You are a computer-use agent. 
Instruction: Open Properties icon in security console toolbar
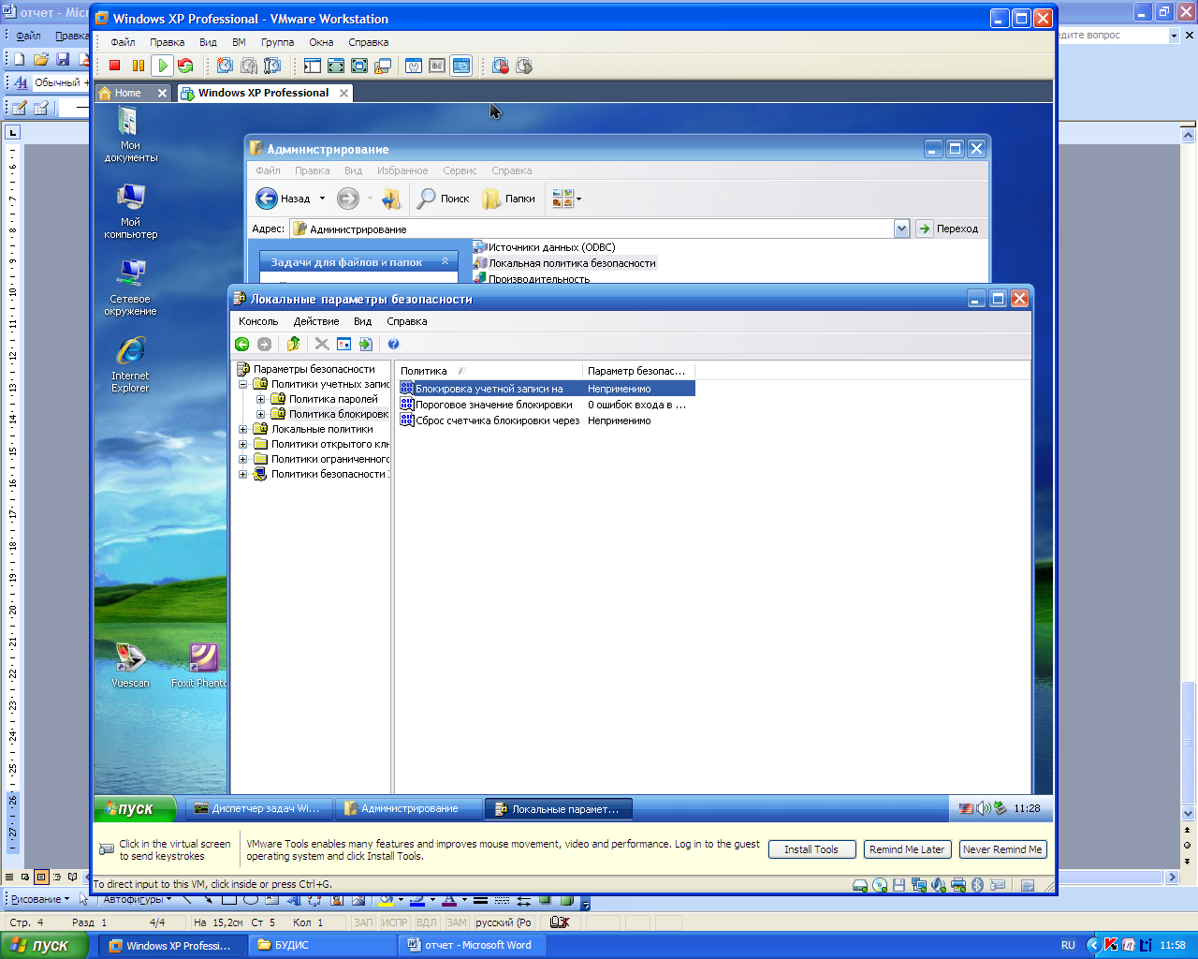[x=343, y=344]
